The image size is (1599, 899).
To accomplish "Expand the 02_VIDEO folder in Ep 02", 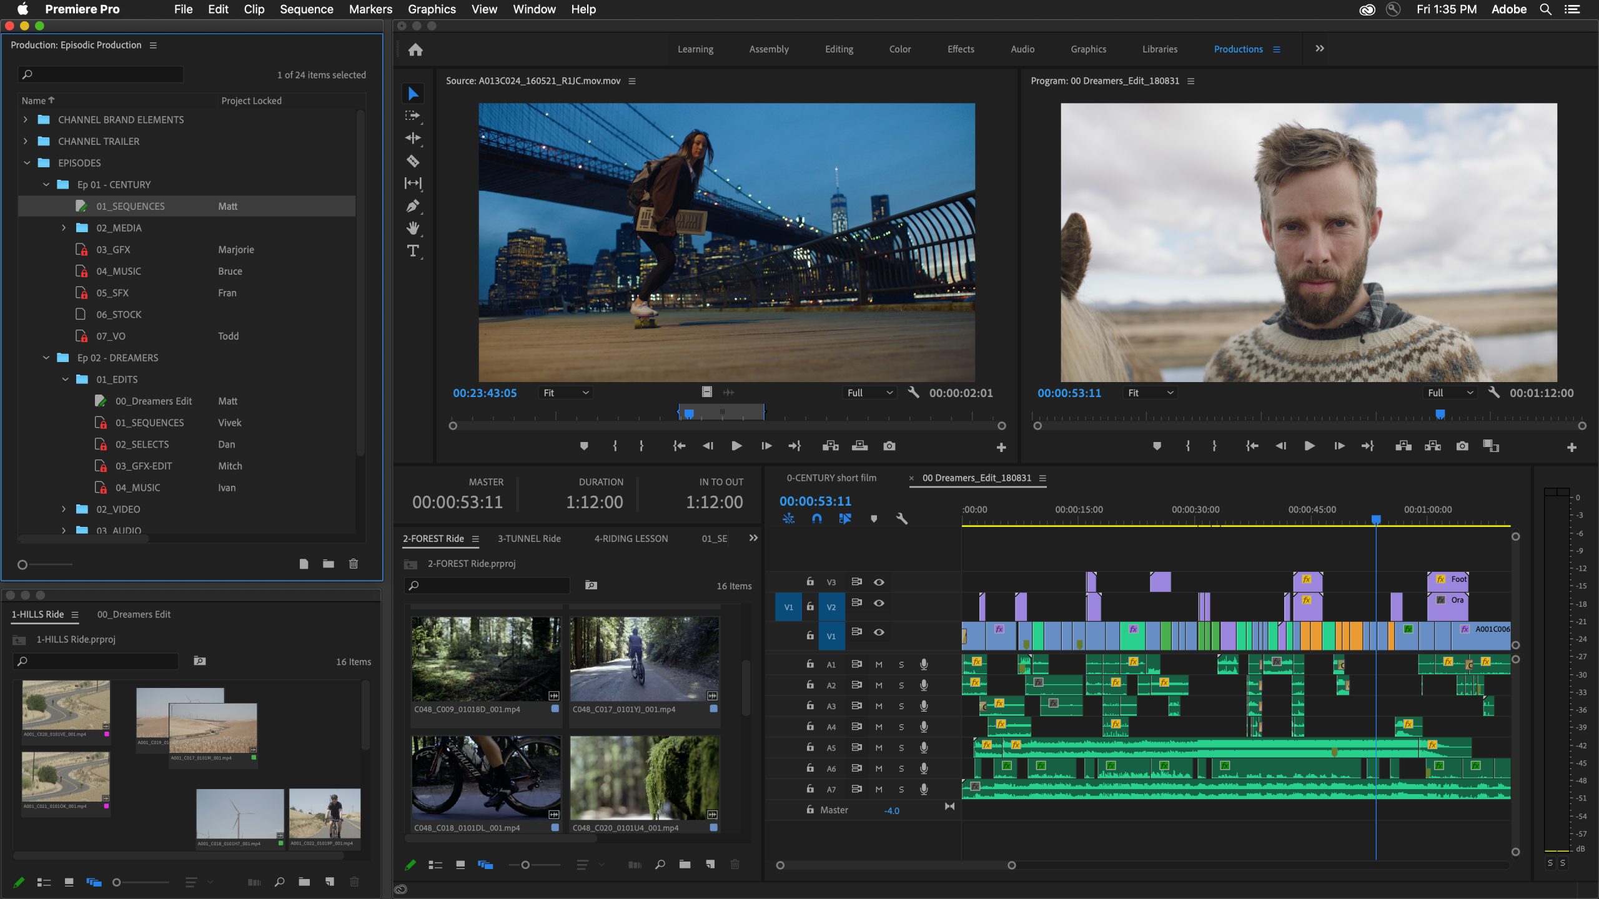I will coord(62,509).
